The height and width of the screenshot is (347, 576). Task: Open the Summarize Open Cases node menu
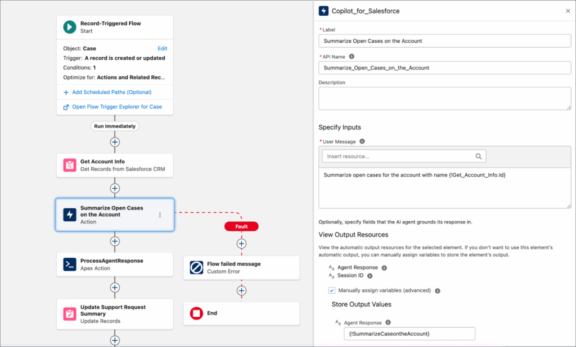(160, 215)
